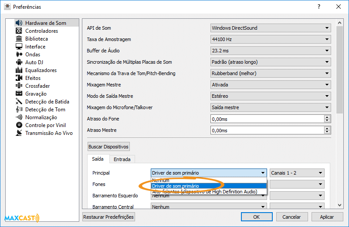Click the Controle por Vinil icon
The height and width of the screenshot is (227, 349).
tap(19, 125)
